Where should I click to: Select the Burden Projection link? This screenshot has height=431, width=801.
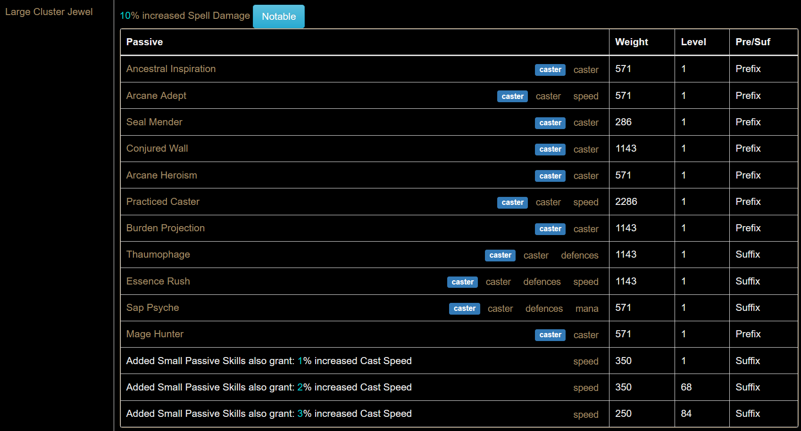point(166,228)
